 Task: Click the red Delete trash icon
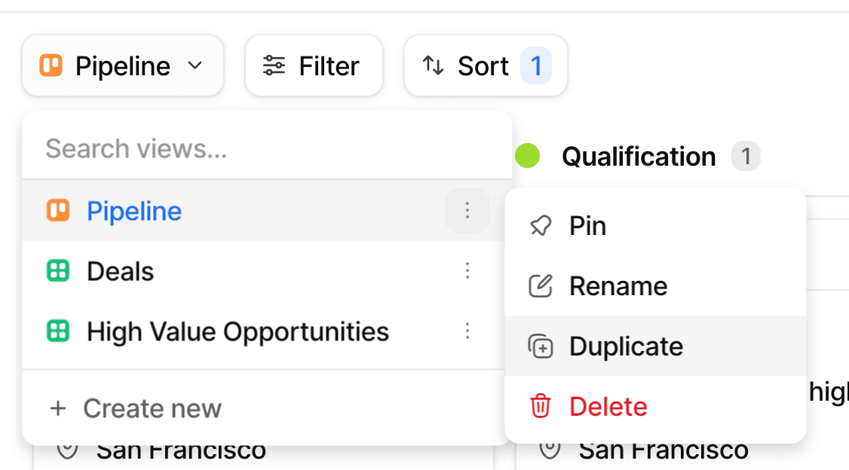click(541, 407)
